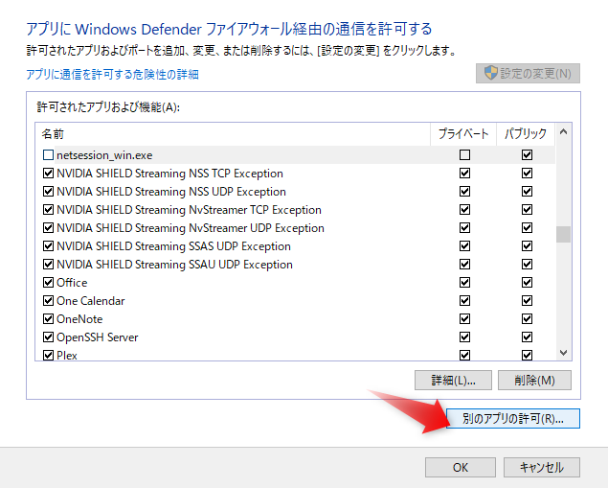The image size is (608, 488).
Task: Uncheck the パブリック box for netsession_win.exe
Action: 527,155
